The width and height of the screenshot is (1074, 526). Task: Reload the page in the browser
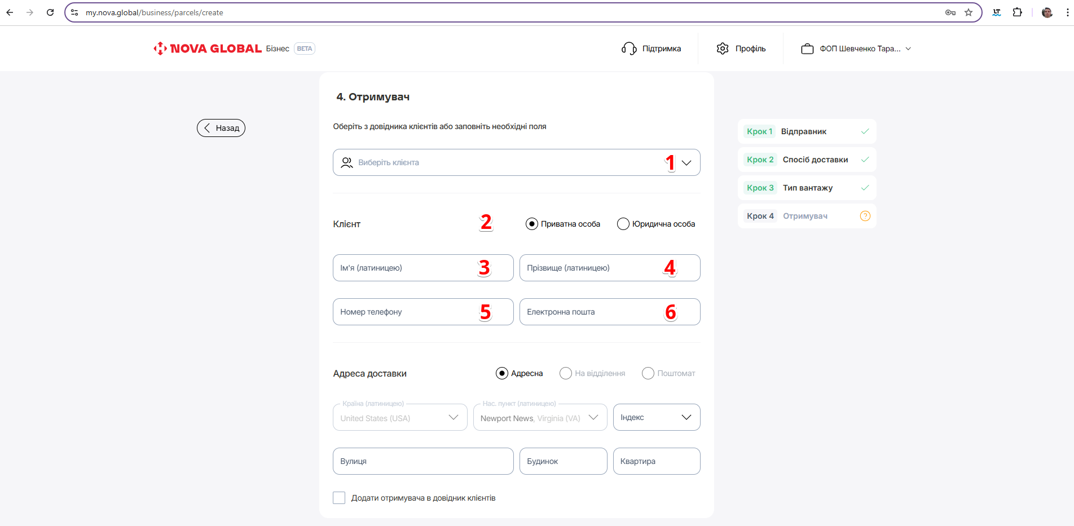click(50, 12)
